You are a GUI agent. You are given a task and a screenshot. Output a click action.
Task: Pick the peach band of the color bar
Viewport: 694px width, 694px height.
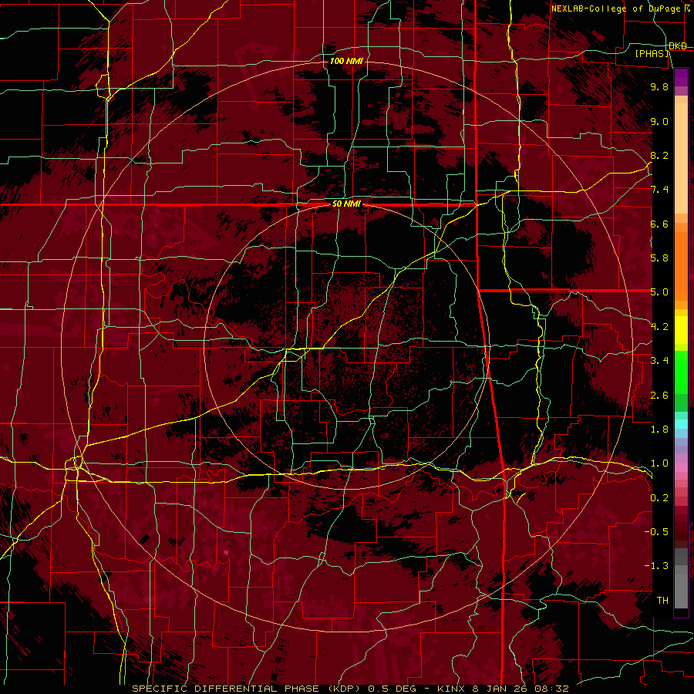coord(681,160)
